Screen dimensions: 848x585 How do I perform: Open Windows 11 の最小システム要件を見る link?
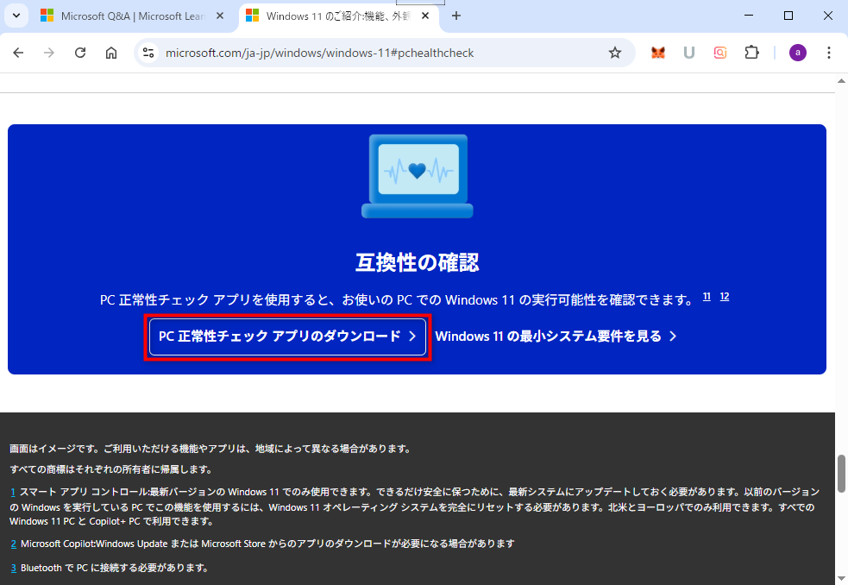click(556, 337)
